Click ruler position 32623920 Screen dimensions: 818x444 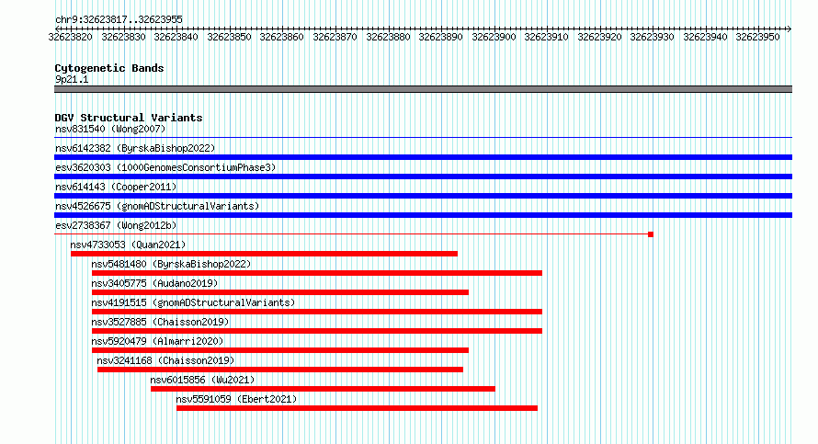pos(600,37)
